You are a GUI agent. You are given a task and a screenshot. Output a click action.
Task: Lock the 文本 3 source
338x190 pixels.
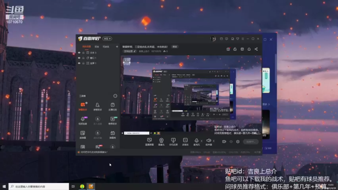point(83,52)
